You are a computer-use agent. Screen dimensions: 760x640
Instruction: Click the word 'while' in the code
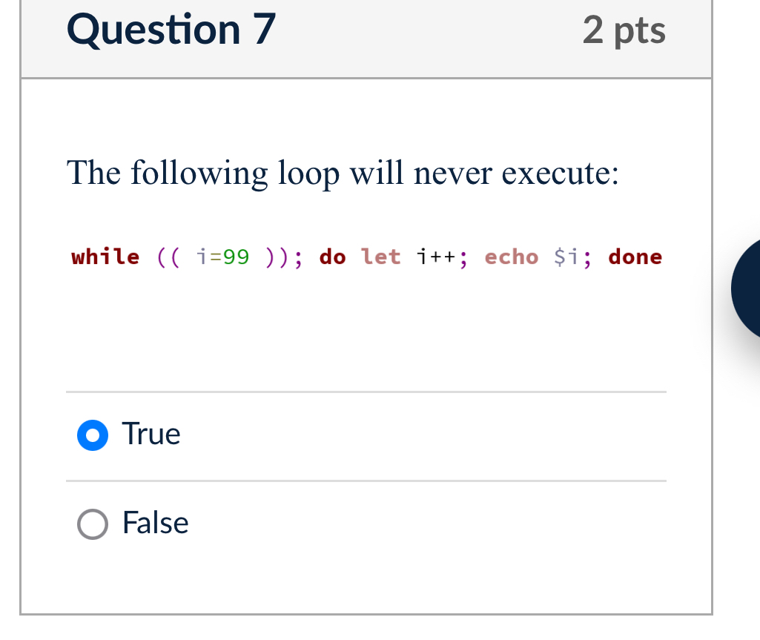[104, 257]
